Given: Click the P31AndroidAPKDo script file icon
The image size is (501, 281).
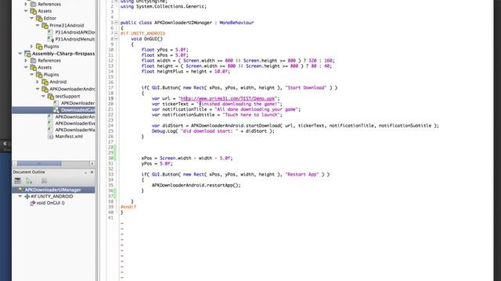Looking at the screenshot, I should [50, 32].
